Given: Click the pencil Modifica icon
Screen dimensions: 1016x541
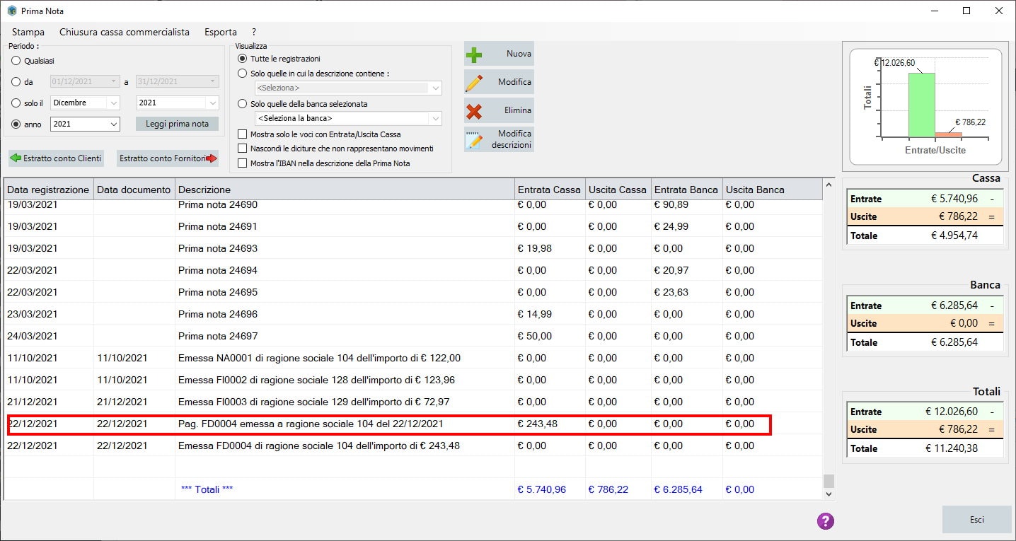Looking at the screenshot, I should tap(474, 82).
